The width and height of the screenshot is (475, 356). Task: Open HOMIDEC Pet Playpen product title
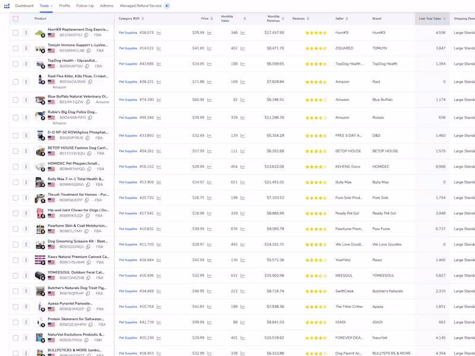74,164
